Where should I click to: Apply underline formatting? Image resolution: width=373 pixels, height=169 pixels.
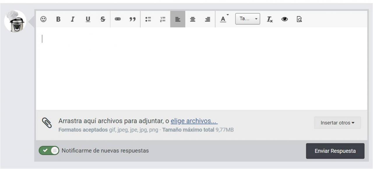(88, 19)
